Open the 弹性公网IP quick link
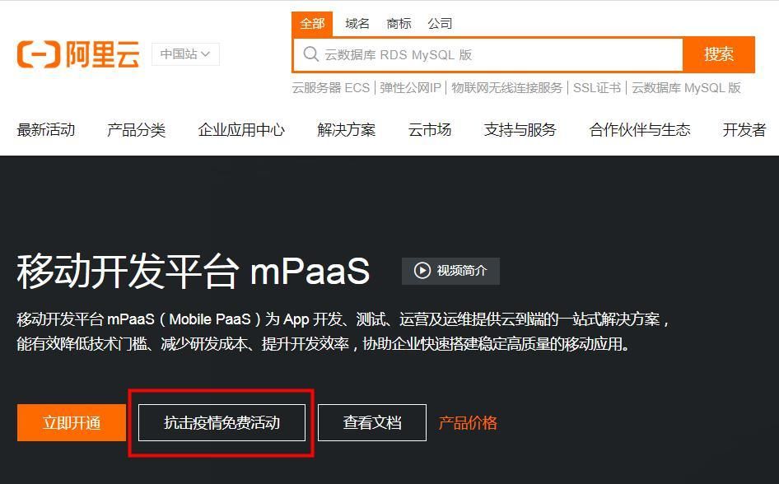 coord(410,88)
